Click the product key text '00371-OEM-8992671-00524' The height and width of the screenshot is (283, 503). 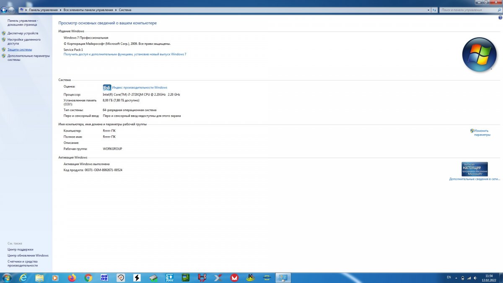click(104, 170)
